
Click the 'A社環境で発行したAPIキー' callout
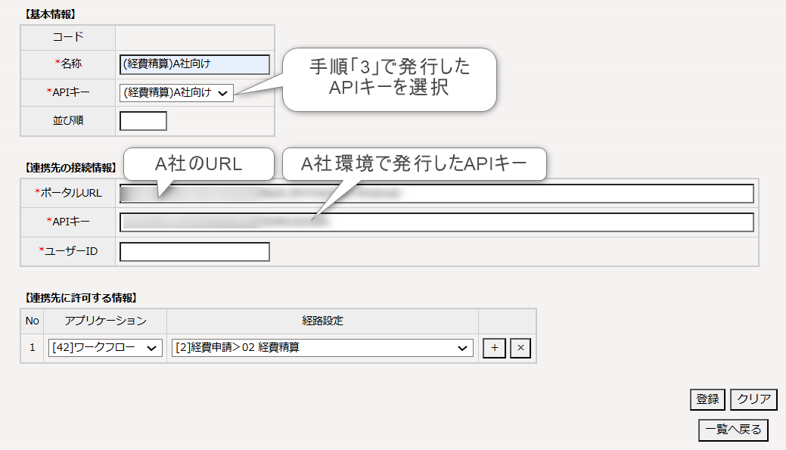413,163
